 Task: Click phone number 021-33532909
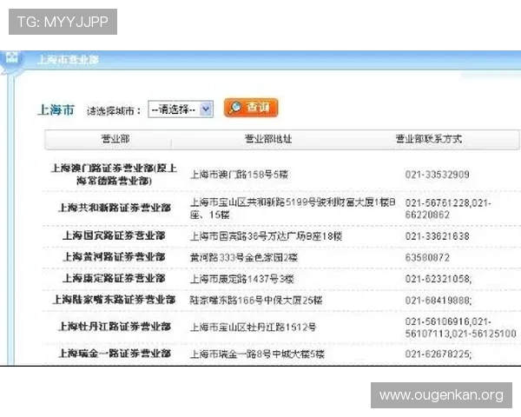[x=438, y=175]
